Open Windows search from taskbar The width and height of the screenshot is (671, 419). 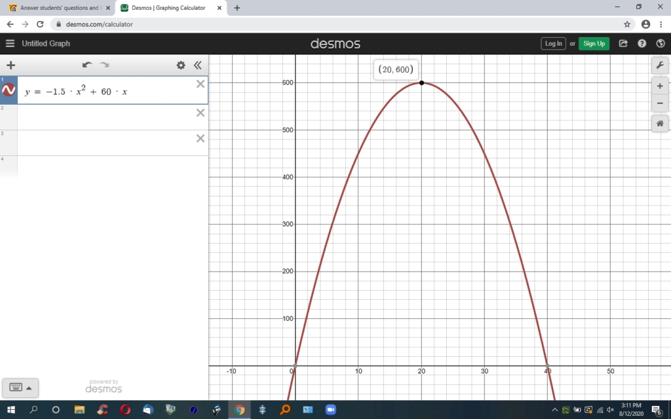33,410
